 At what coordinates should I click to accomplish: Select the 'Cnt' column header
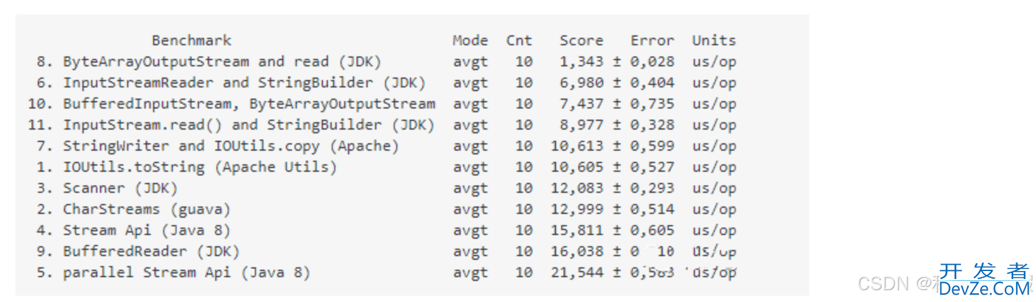coord(519,41)
